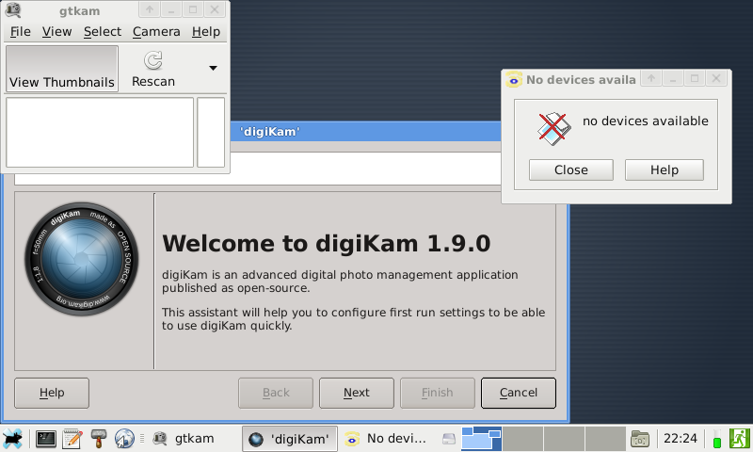Click Help in the no devices dialog
The height and width of the screenshot is (452, 753).
[664, 170]
